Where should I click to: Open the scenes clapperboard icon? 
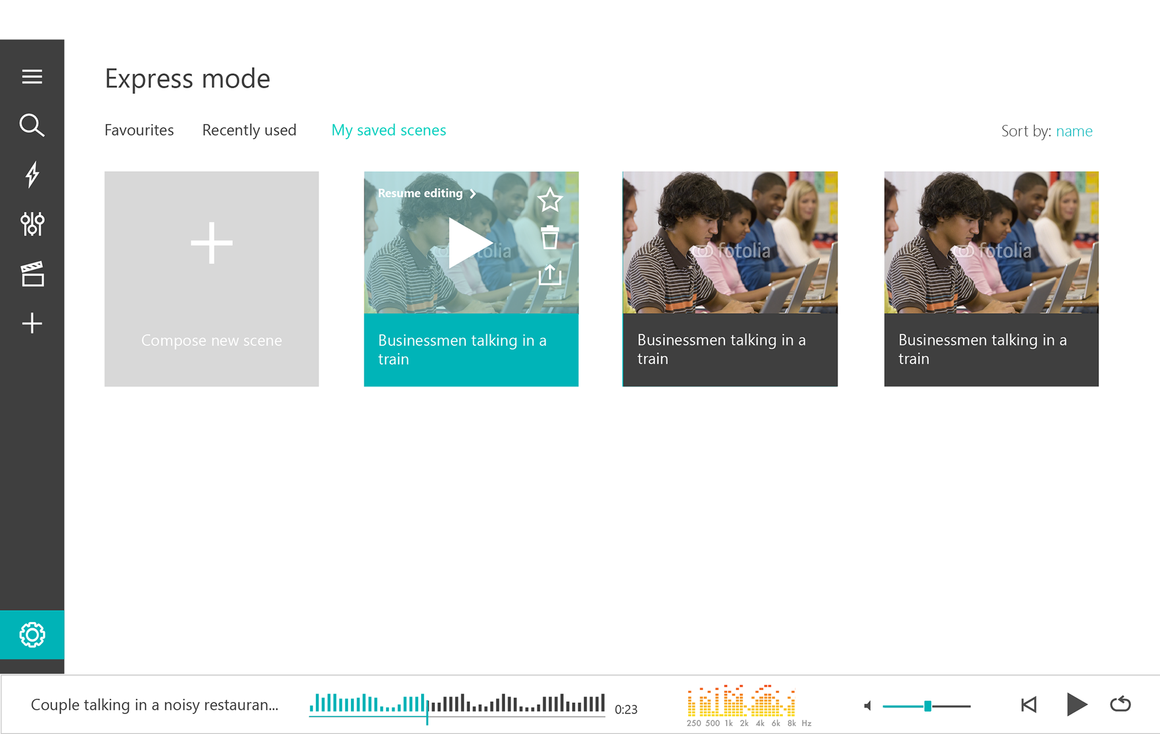coord(32,274)
